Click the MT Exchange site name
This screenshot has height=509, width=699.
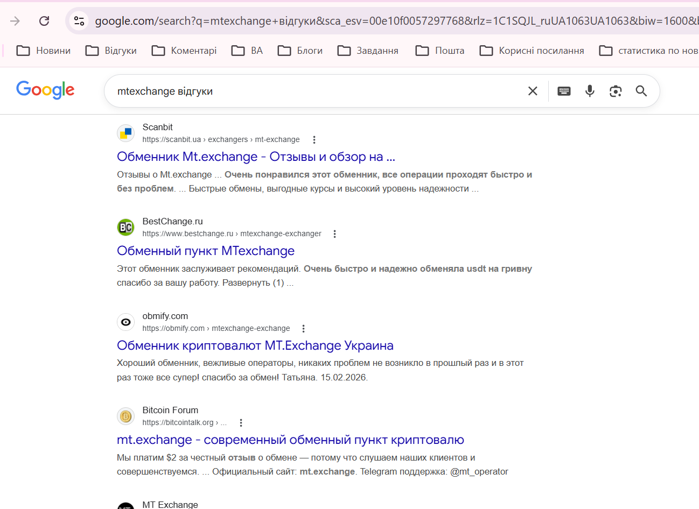[x=170, y=504]
